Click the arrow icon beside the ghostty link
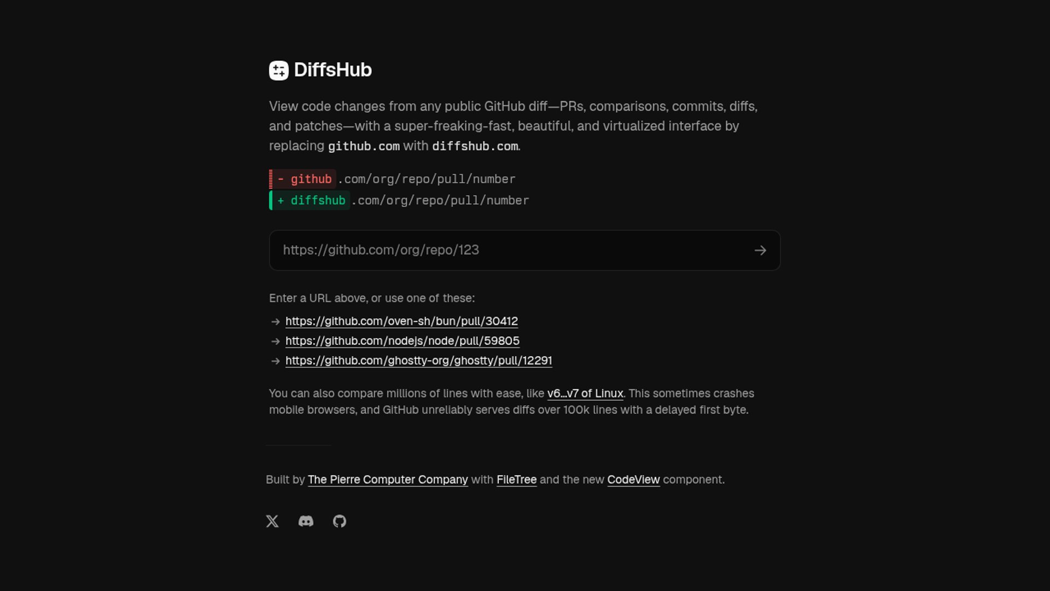Viewport: 1050px width, 591px height. tap(276, 361)
